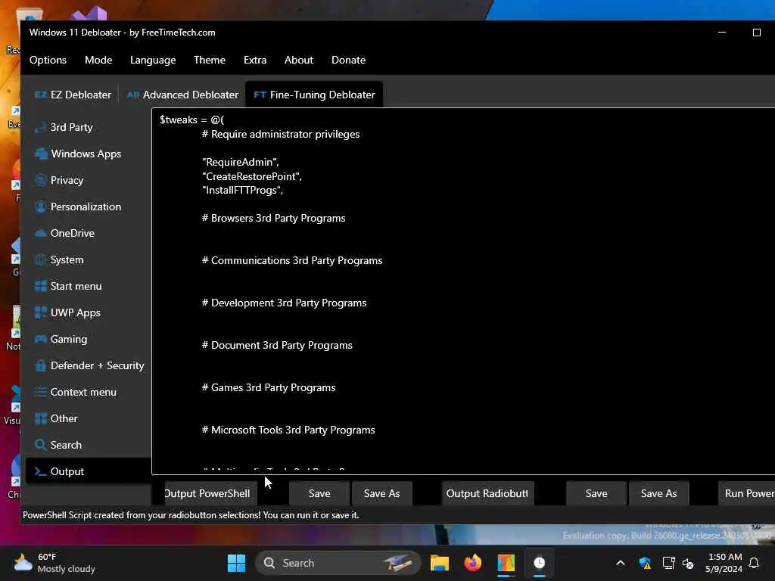775x581 pixels.
Task: Open the Mode menu
Action: pos(98,60)
